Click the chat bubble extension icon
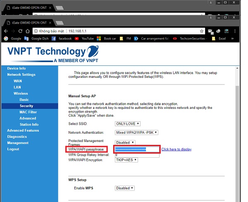Image resolution: width=248 pixels, height=202 pixels. [218, 31]
